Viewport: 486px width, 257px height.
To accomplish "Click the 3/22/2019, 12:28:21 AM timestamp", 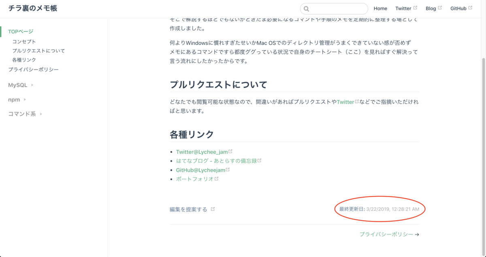I will [x=392, y=209].
